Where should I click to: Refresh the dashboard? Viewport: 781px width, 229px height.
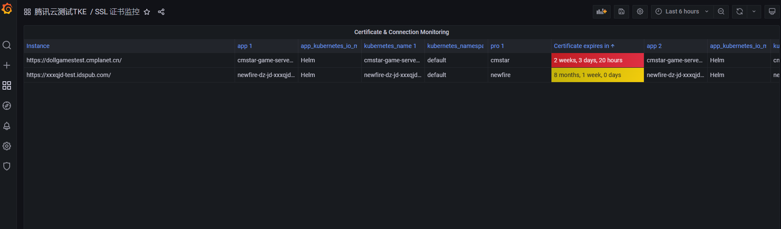coord(740,12)
